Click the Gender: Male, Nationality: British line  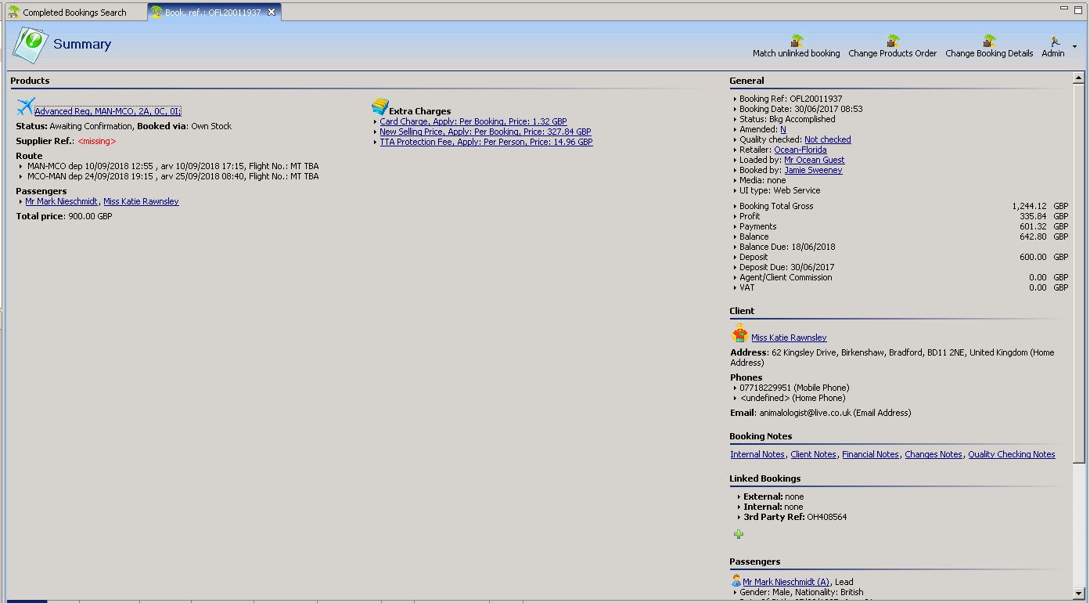tap(801, 593)
